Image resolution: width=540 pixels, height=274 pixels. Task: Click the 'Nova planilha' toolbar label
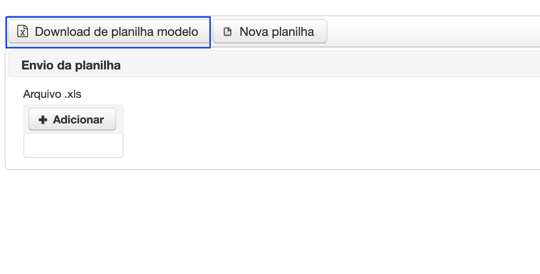pyautogui.click(x=277, y=32)
